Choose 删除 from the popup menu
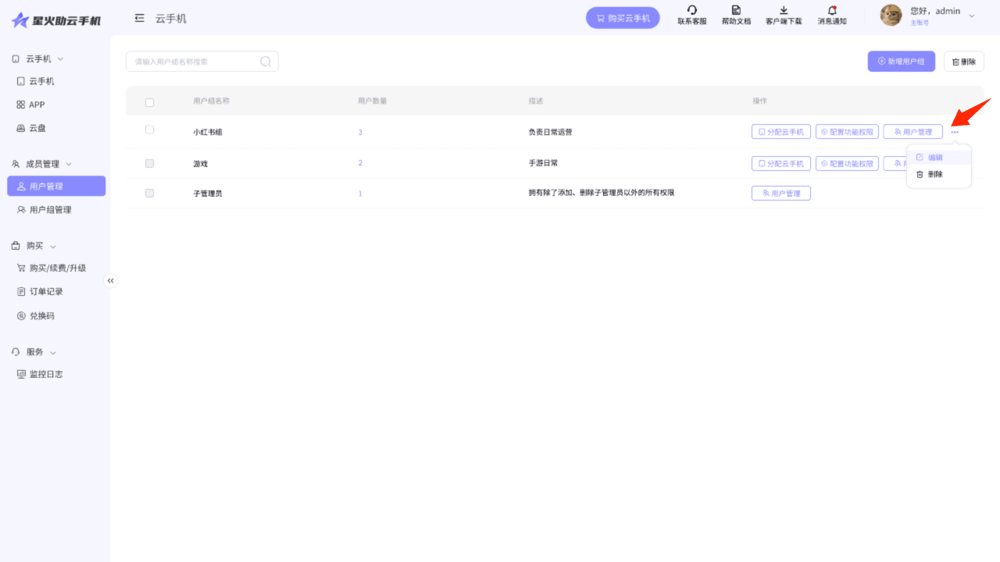Screen dimensions: 1000x562 point(935,174)
